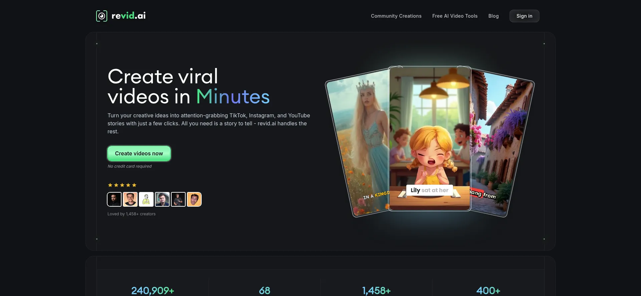Select the first gold rating star
The image size is (641, 296).
click(x=110, y=185)
